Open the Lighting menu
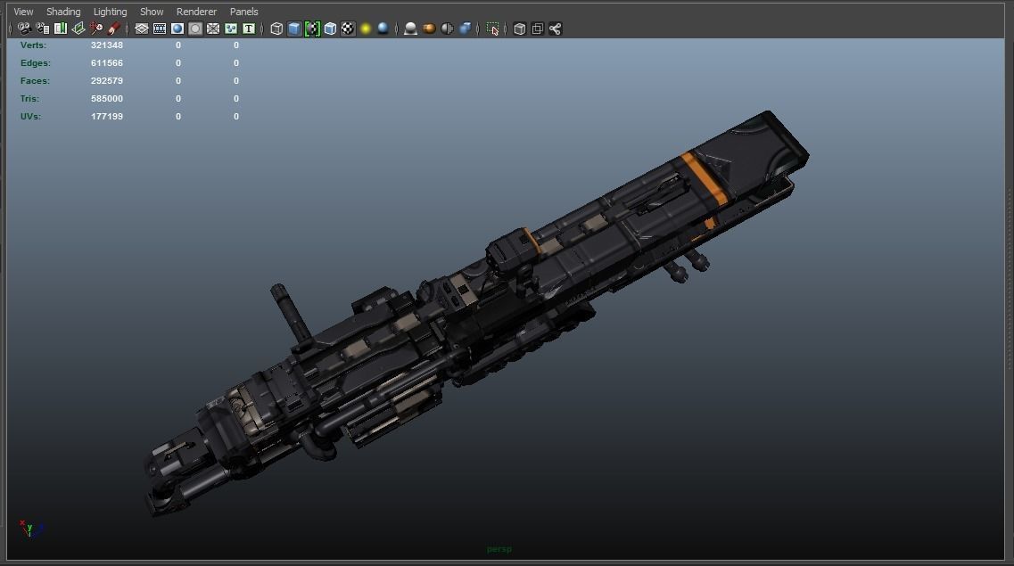The image size is (1014, 566). (x=110, y=12)
